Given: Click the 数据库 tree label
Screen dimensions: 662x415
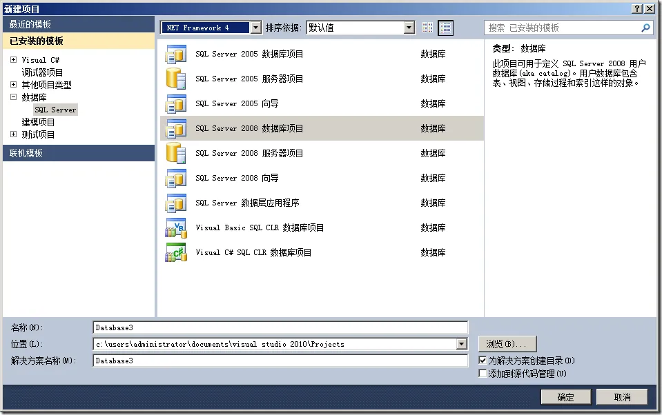Looking at the screenshot, I should pyautogui.click(x=34, y=97).
